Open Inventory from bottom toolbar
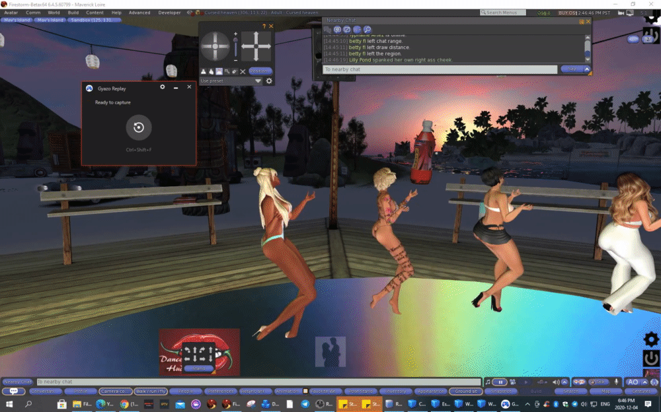 [396, 392]
